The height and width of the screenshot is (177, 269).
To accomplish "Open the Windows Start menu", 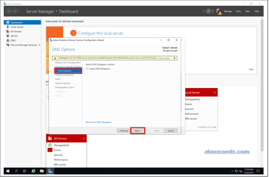I will (x=8, y=171).
